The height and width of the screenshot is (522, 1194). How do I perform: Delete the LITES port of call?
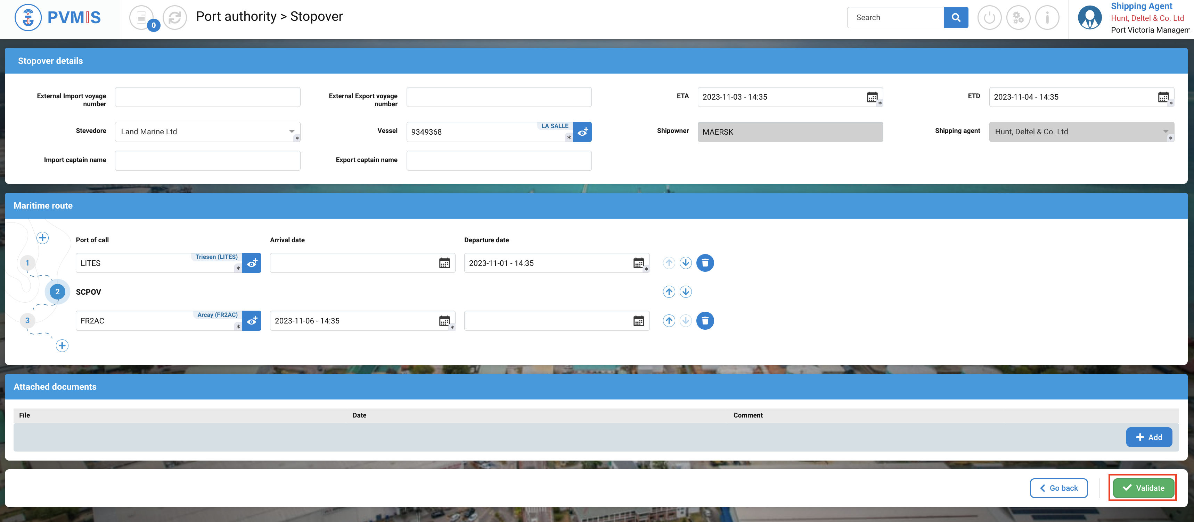coord(704,263)
